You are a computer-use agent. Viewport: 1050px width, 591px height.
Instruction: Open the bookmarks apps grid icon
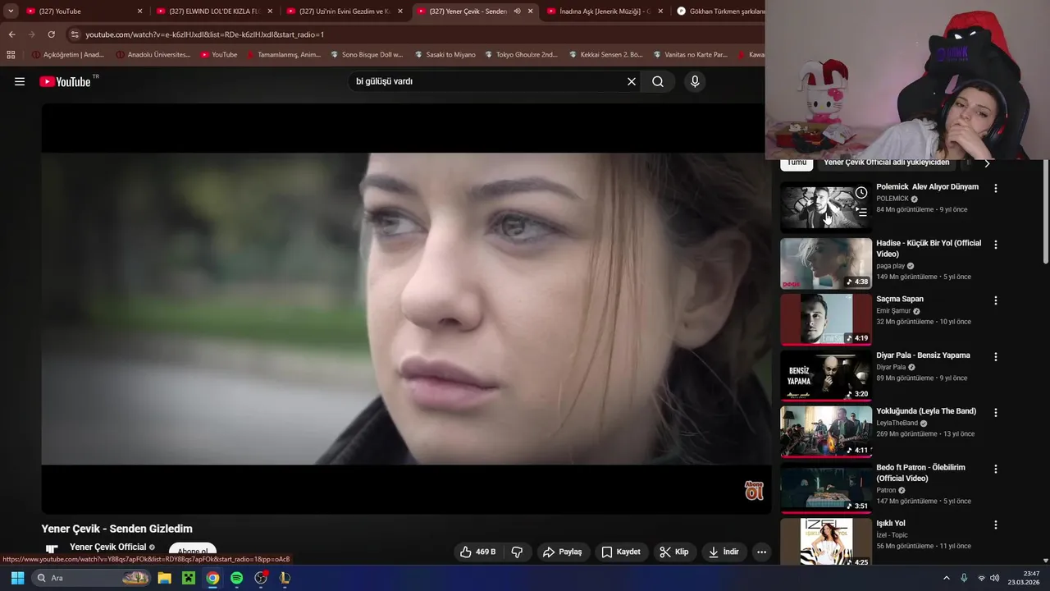[11, 55]
